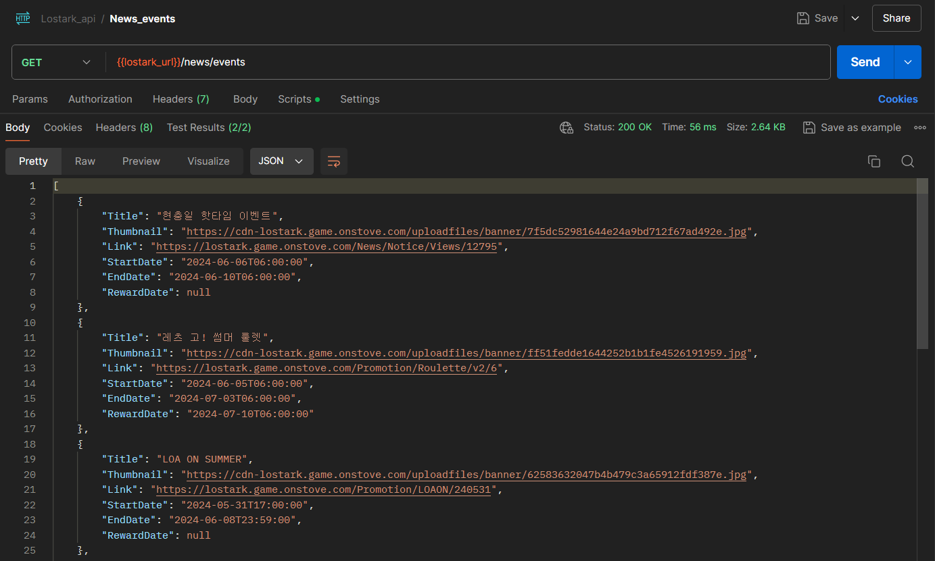Toggle the line wrap icon
This screenshot has height=561, width=935.
334,161
